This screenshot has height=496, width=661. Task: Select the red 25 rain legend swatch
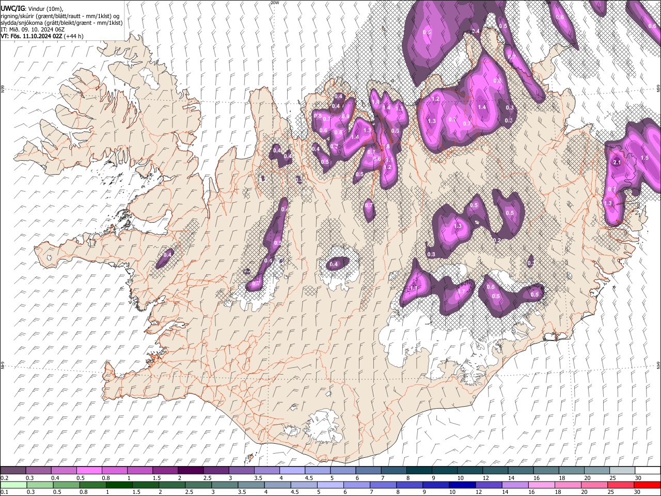621,485
